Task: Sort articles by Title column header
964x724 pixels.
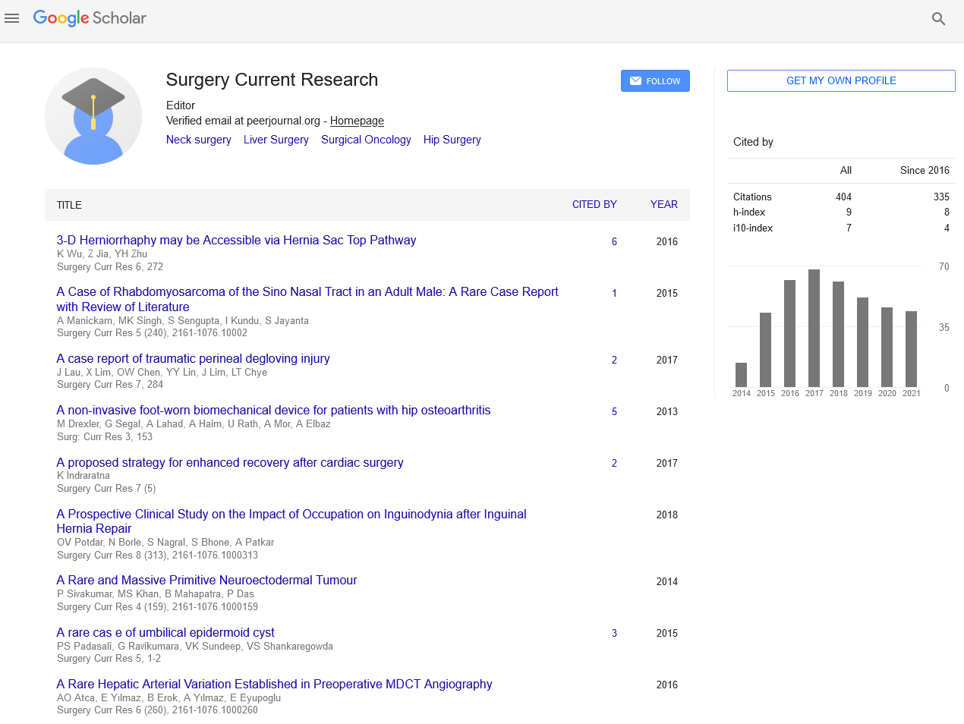Action: click(x=69, y=205)
